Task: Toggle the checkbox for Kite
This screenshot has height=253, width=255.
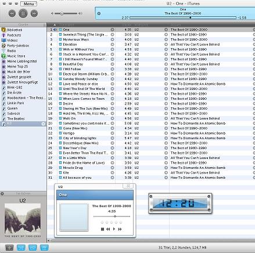Action: 60,173
